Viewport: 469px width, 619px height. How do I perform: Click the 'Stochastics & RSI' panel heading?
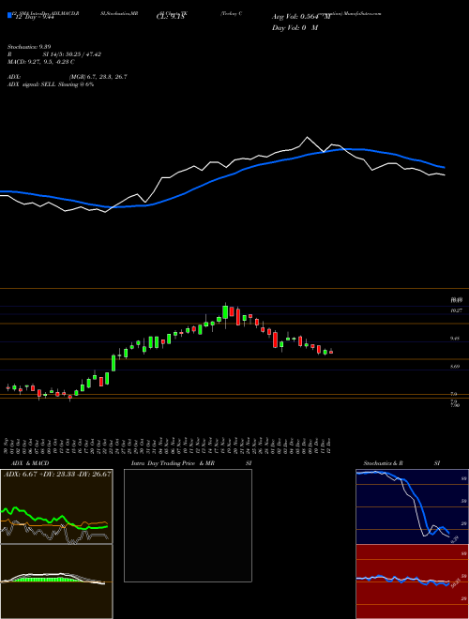pos(401,463)
